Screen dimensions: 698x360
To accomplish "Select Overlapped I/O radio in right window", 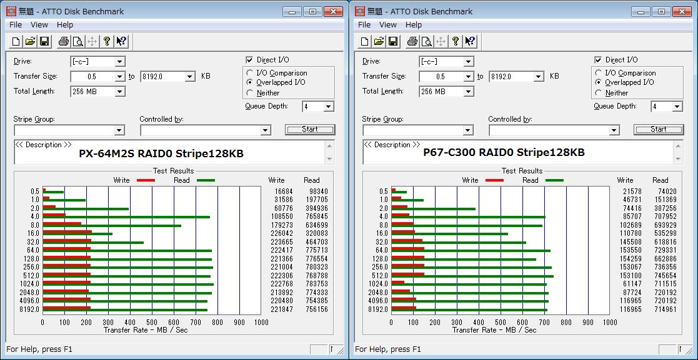I will (x=598, y=82).
